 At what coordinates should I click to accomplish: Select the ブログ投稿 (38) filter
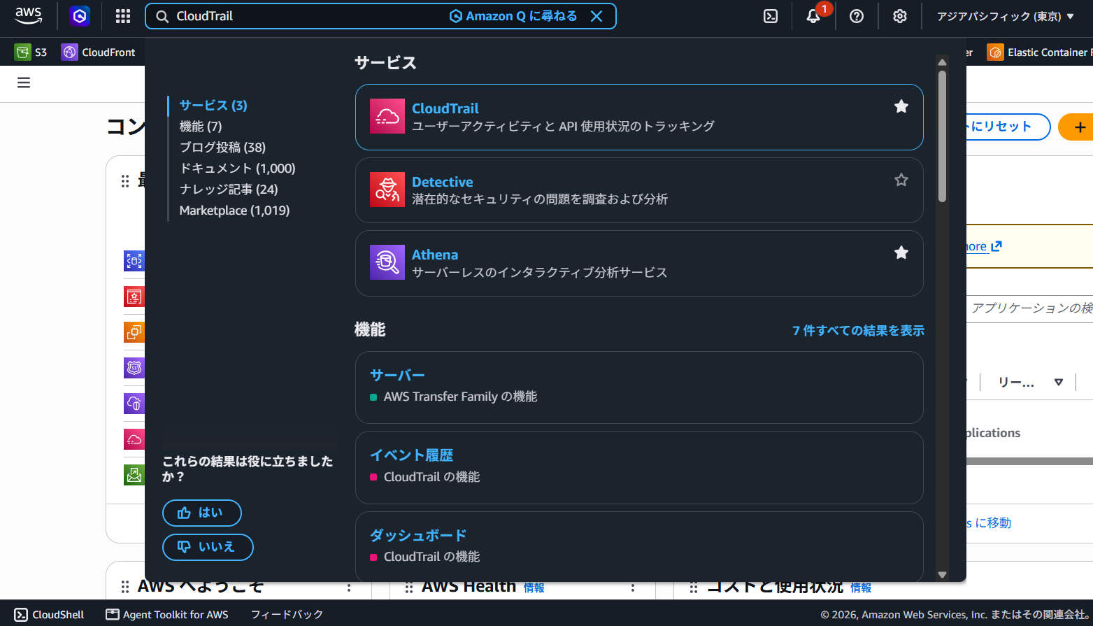coord(222,148)
